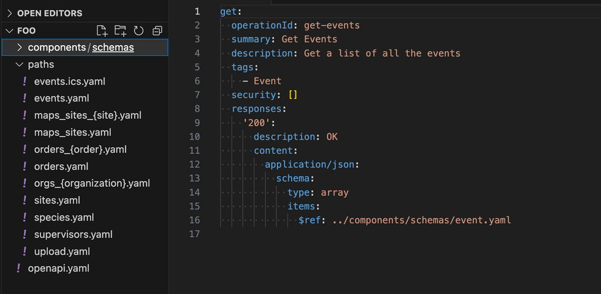
Task: Expand the Open Editors section
Action: [x=9, y=13]
